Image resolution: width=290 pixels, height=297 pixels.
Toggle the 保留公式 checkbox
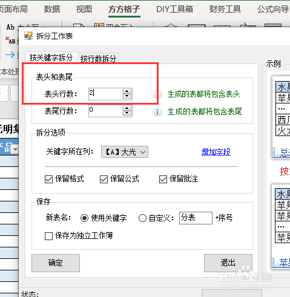pos(104,179)
